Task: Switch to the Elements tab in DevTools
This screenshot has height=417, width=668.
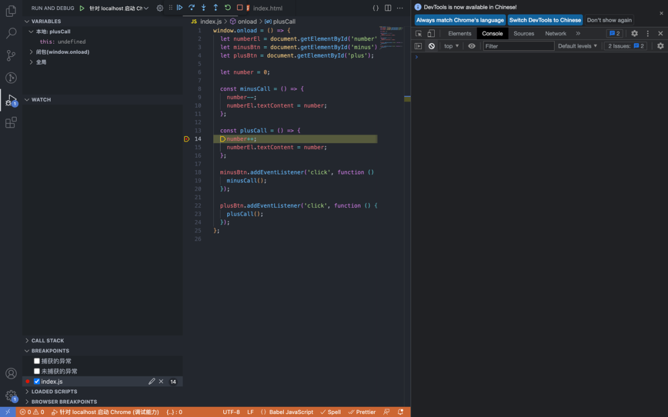Action: pyautogui.click(x=460, y=33)
